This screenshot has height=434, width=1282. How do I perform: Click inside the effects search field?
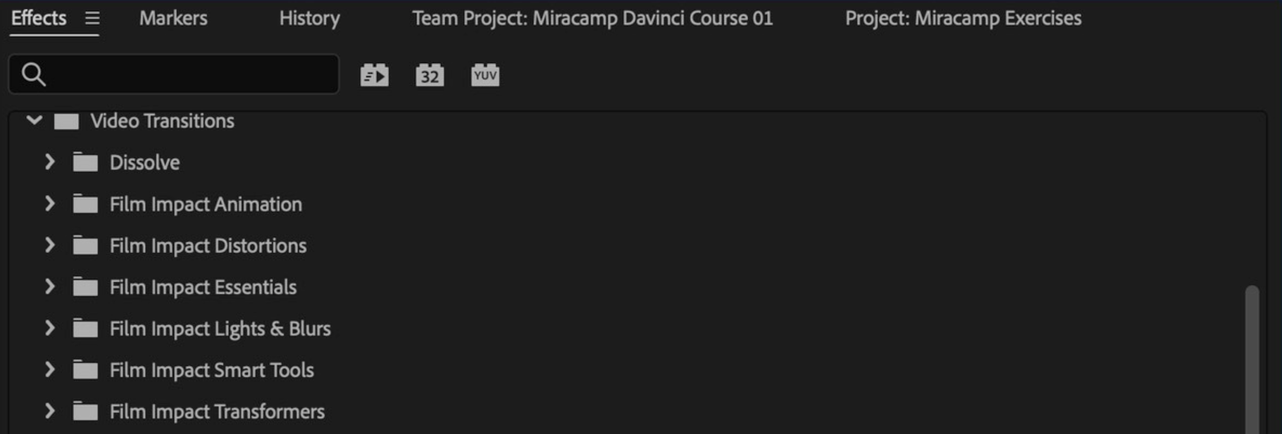174,74
